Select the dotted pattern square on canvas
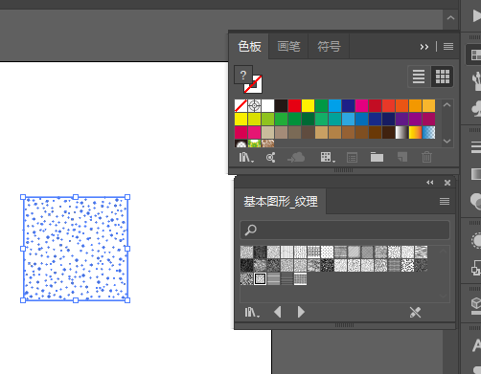 [x=76, y=249]
